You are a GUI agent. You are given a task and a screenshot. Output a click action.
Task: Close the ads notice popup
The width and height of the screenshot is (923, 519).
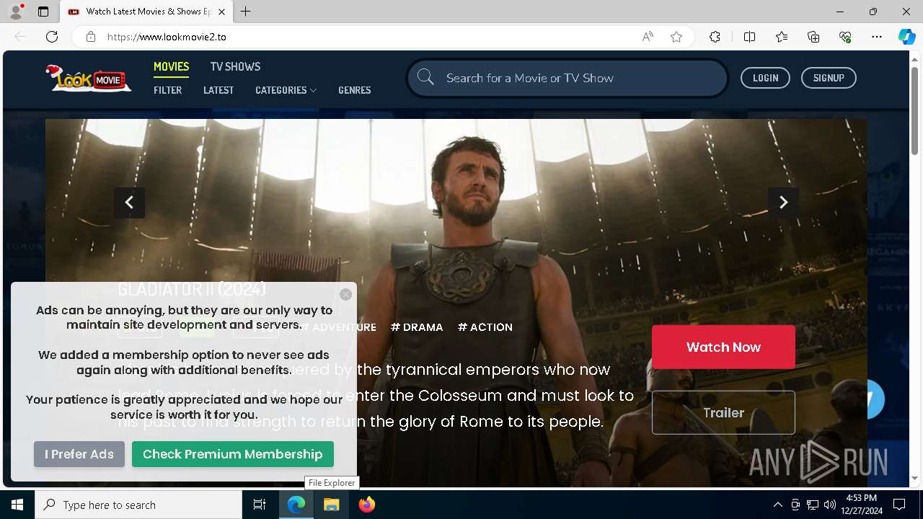[x=346, y=294]
